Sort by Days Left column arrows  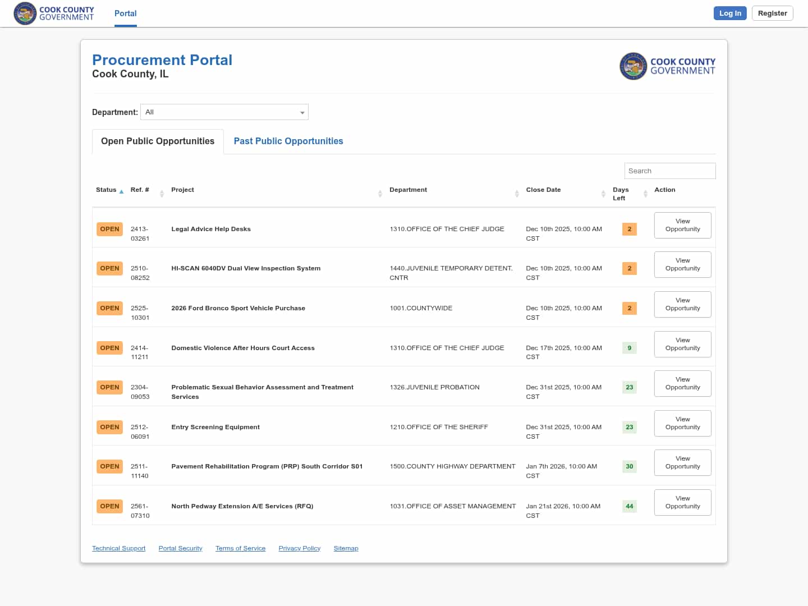coord(645,194)
